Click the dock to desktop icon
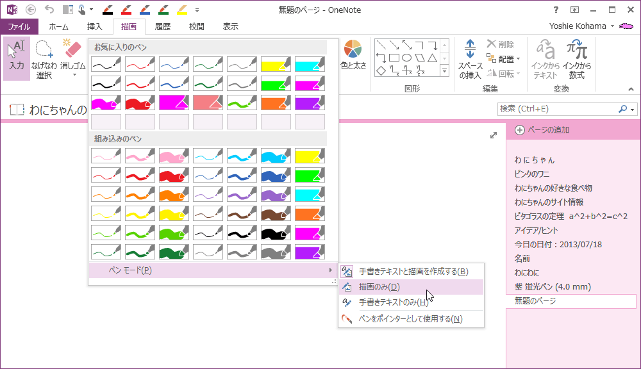Viewport: 641px width, 369px height. tap(67, 10)
